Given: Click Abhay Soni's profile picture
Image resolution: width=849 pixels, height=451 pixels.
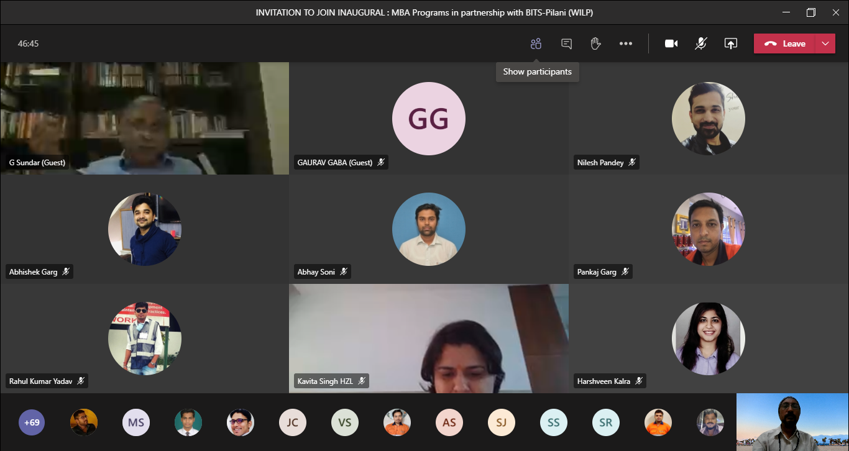Looking at the screenshot, I should coord(429,229).
